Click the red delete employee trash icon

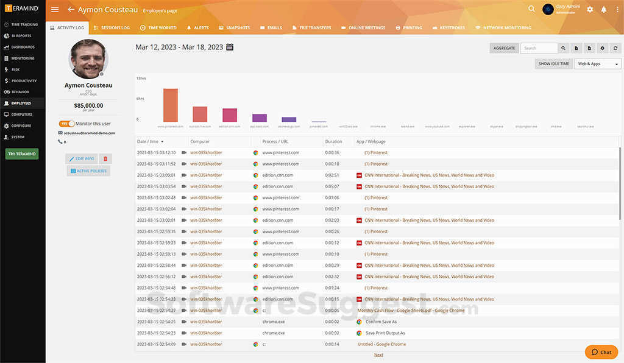click(105, 158)
